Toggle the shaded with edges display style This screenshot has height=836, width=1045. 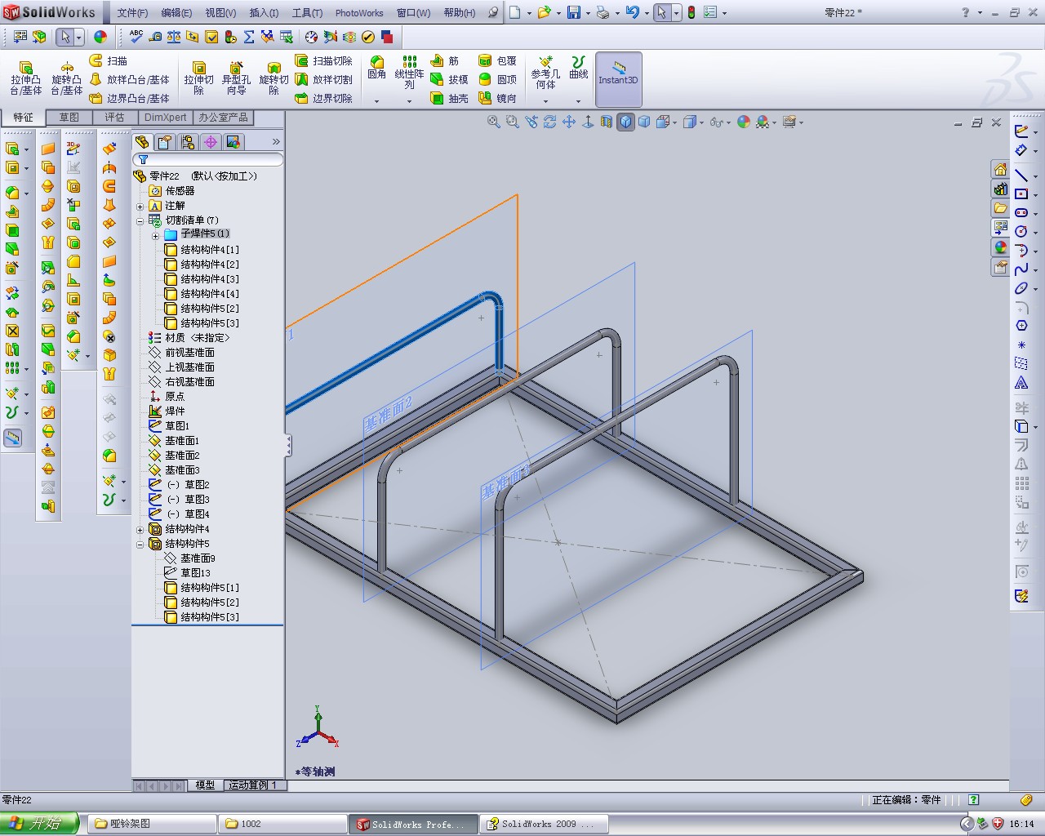point(625,122)
